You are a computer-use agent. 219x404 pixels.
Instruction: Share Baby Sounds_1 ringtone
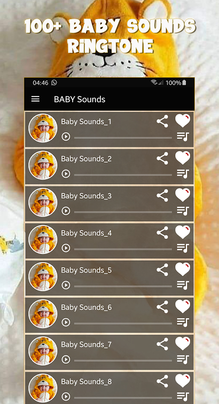coord(162,121)
